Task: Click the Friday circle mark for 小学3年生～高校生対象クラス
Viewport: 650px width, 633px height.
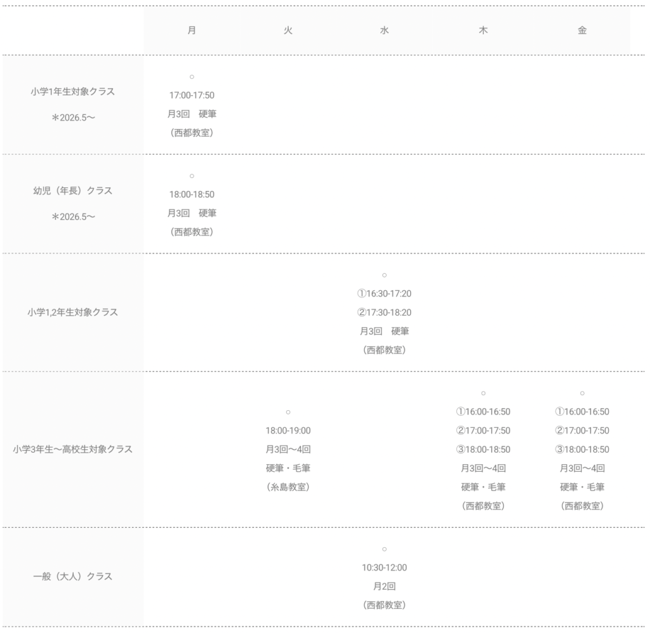Action: [x=582, y=393]
